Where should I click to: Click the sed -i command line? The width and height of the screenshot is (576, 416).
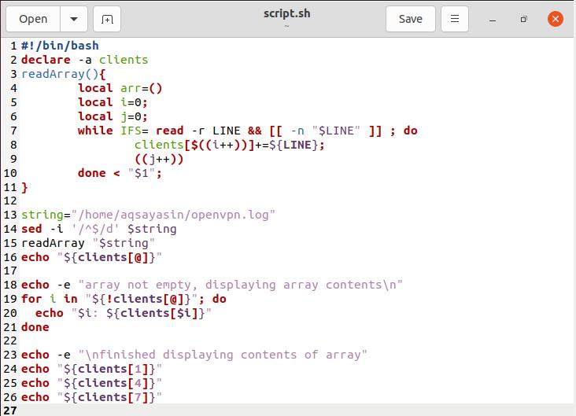(98, 229)
